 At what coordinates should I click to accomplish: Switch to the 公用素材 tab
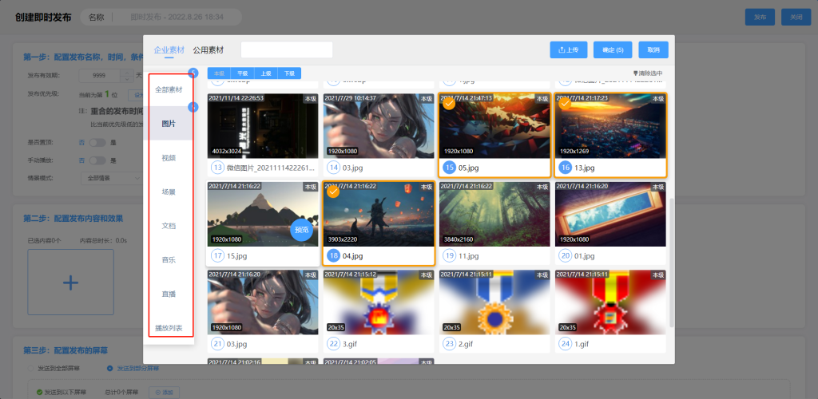[x=208, y=50]
